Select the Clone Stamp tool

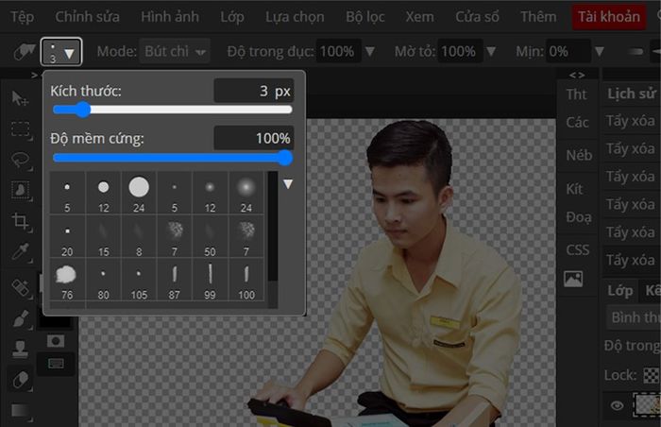pyautogui.click(x=20, y=350)
